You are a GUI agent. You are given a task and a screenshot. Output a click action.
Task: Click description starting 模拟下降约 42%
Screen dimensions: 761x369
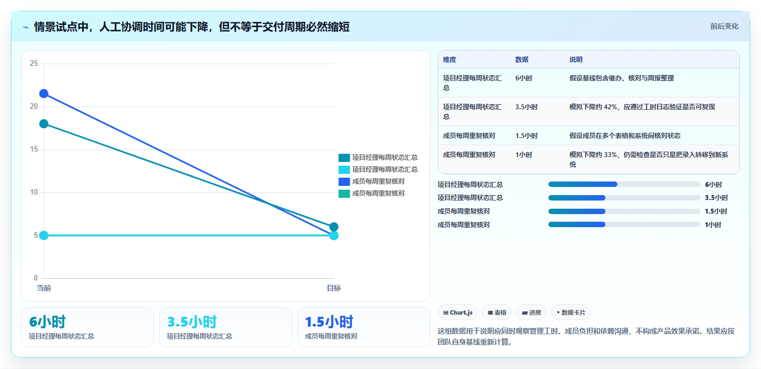(x=642, y=107)
